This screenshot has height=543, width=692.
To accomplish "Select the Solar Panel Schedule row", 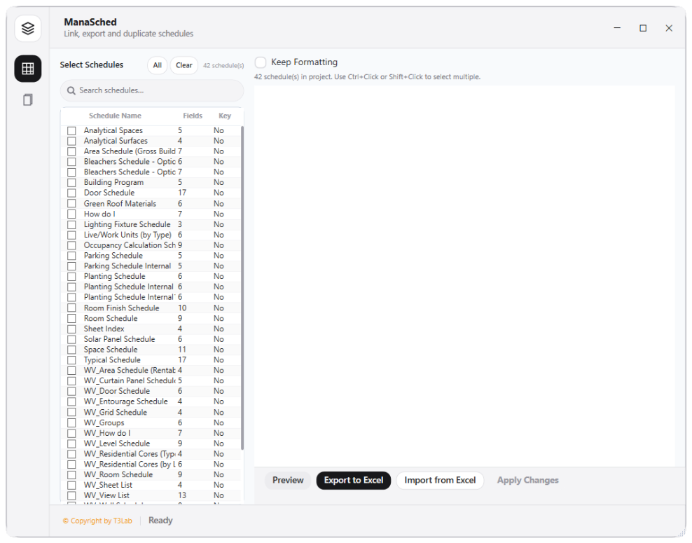I will pos(151,339).
